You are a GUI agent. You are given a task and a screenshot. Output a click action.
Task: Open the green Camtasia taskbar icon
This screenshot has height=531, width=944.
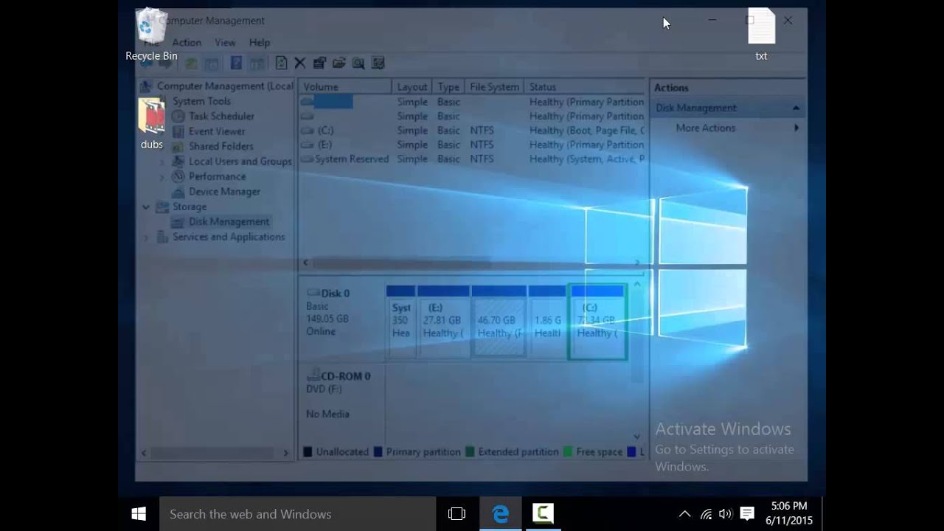pyautogui.click(x=543, y=514)
